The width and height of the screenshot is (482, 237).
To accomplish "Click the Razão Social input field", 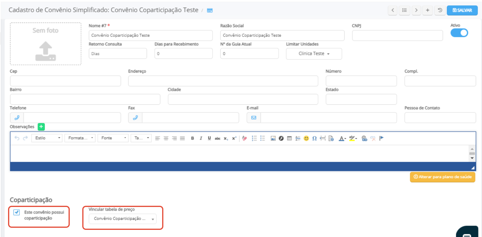I will pos(282,35).
